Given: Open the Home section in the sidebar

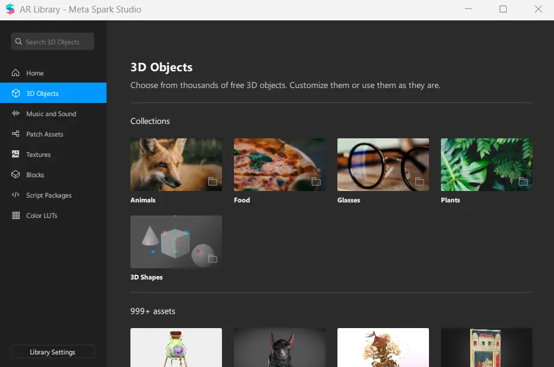Looking at the screenshot, I should pyautogui.click(x=36, y=72).
